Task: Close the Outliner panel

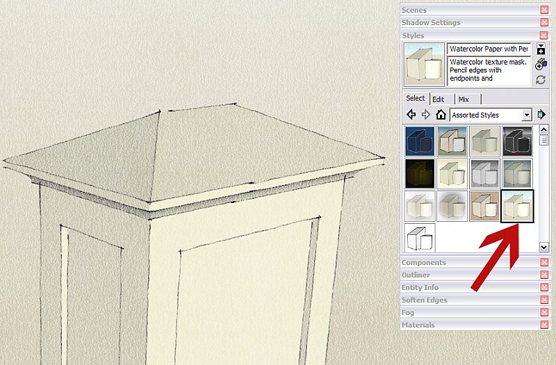Action: tap(544, 275)
